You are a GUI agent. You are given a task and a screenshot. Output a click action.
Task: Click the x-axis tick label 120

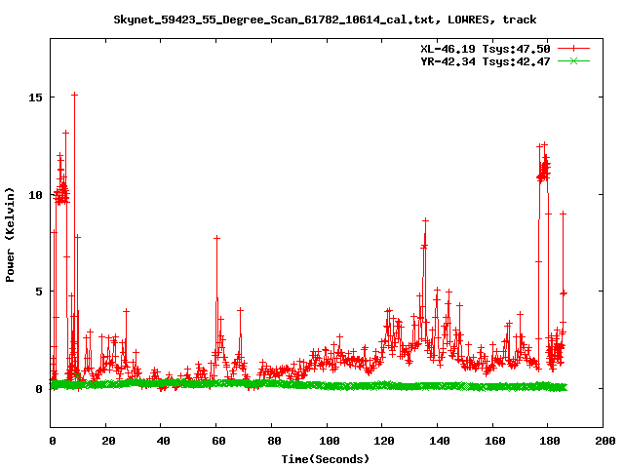[x=384, y=441]
